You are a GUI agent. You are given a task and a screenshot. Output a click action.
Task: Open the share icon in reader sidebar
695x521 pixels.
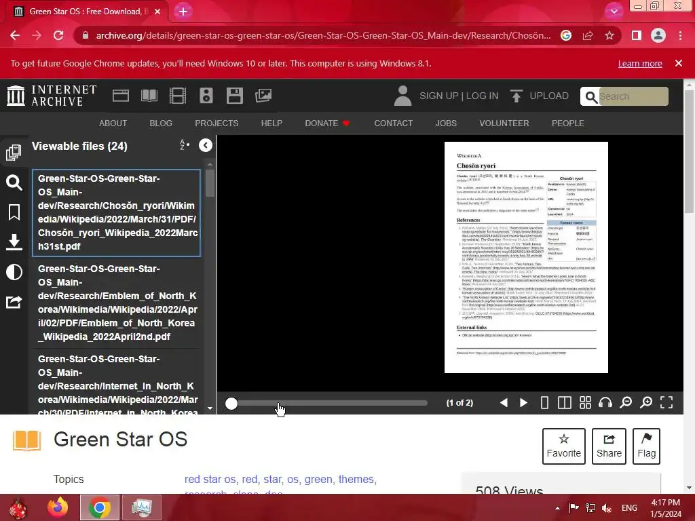(x=14, y=302)
